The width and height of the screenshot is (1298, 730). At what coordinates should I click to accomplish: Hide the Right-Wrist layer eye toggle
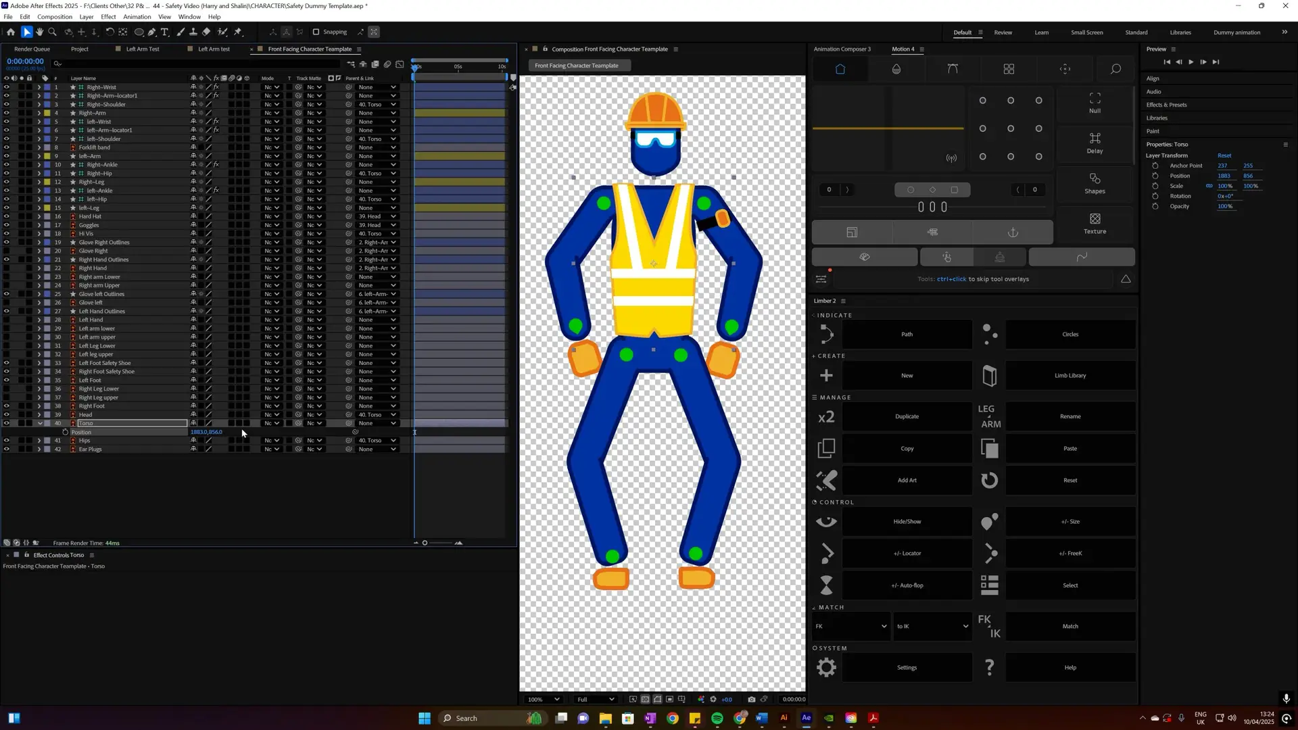(x=7, y=87)
